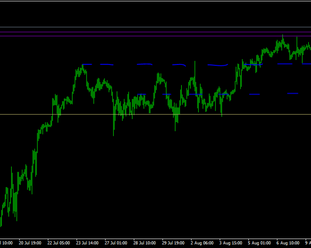
Task: Click the 3 Aug 15:00 time label
Action: 231,243
